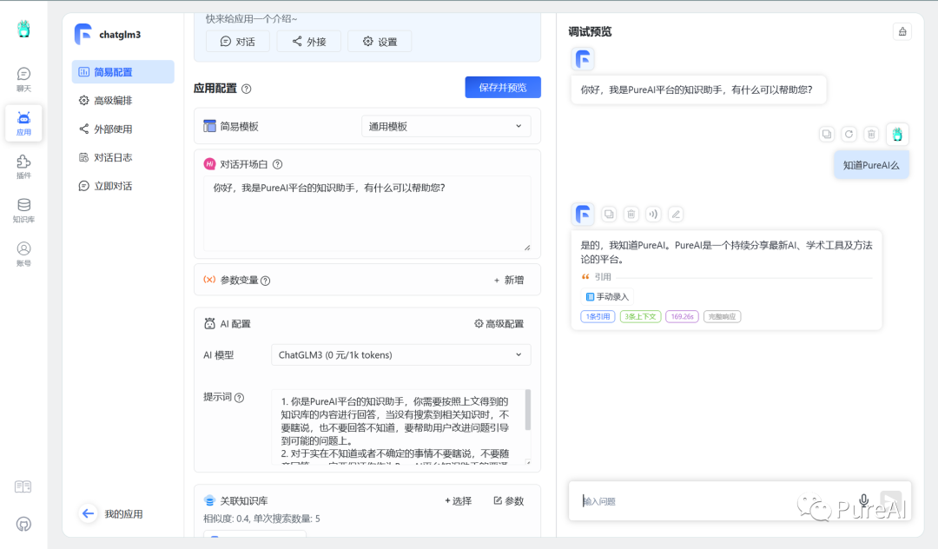Play the reply aloud with the speaker icon
The image size is (938, 549).
pos(653,214)
